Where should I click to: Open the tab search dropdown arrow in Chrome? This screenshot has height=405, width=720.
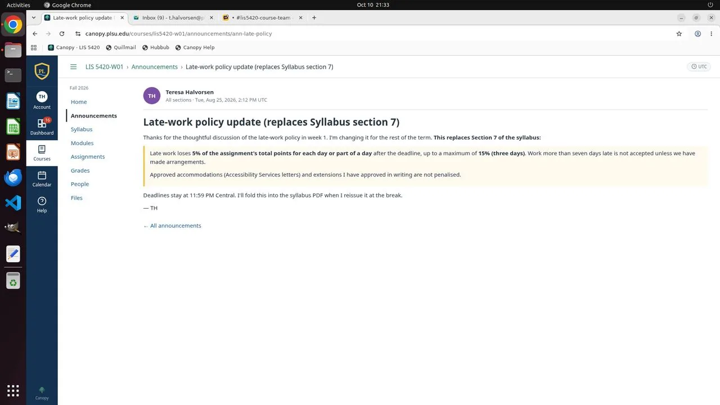[x=34, y=17]
